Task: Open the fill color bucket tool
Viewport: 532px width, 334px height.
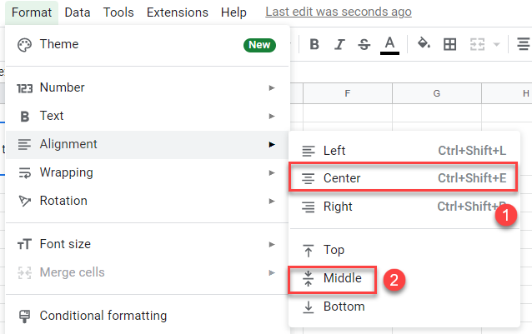Action: 423,44
